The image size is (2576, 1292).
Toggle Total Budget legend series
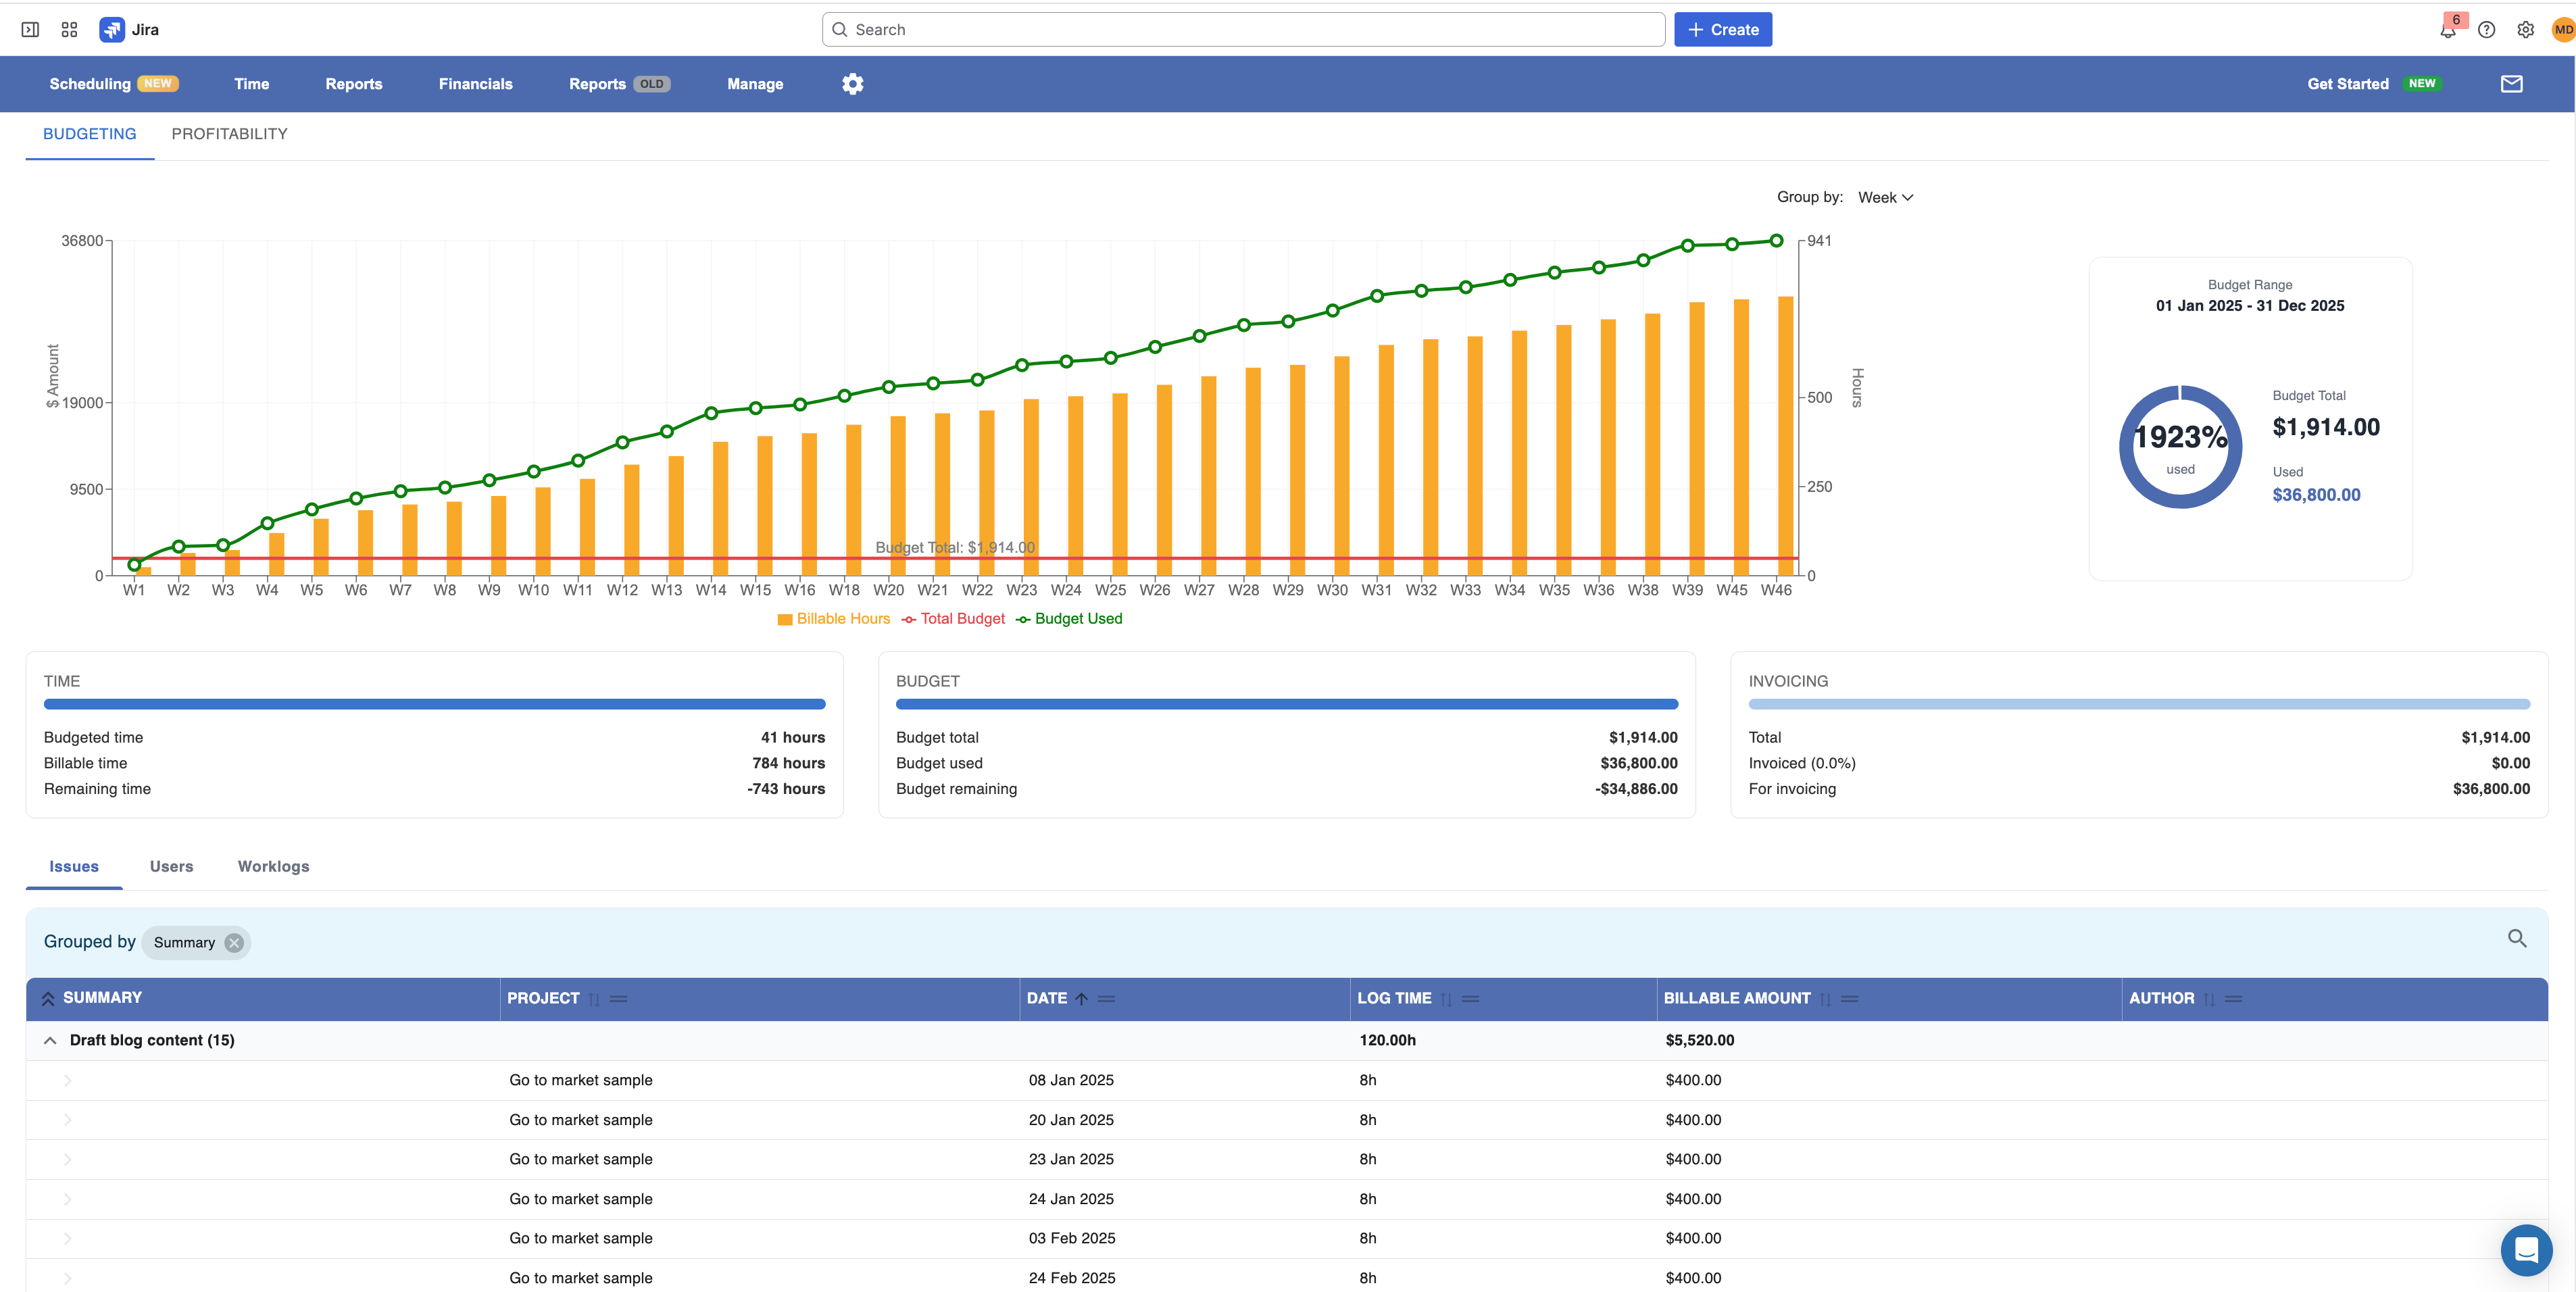pyautogui.click(x=953, y=619)
